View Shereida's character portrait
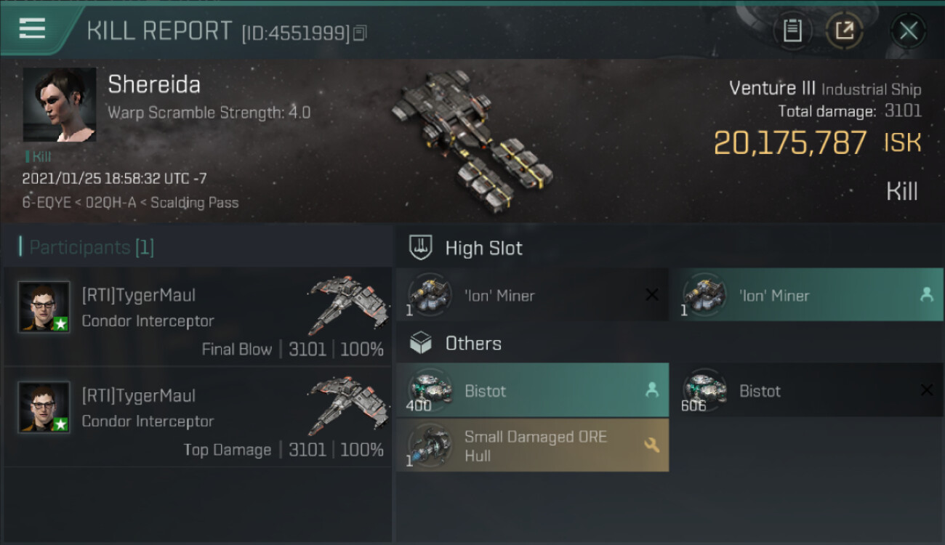 60,105
